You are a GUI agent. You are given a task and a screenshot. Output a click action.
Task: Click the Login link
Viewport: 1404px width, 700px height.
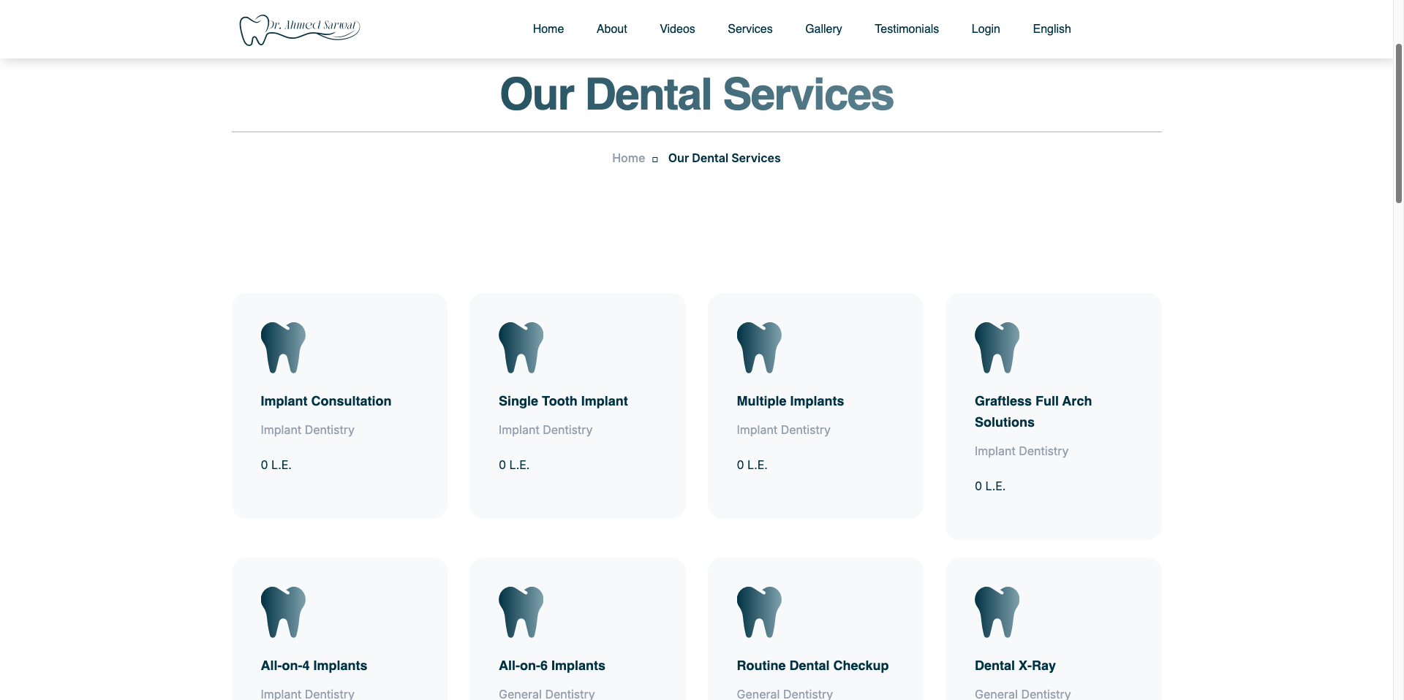click(x=986, y=29)
